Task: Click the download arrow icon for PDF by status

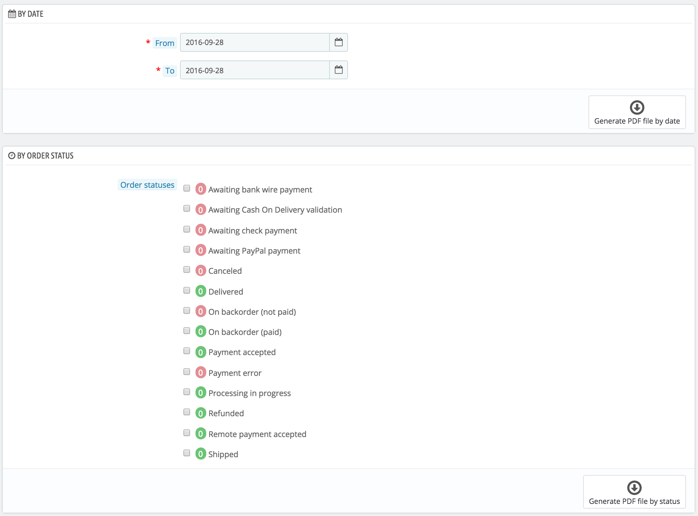Action: [x=634, y=488]
